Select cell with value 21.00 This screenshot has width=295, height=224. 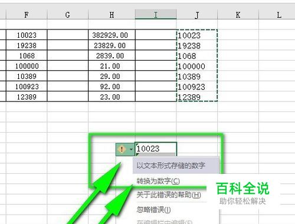pos(112,66)
